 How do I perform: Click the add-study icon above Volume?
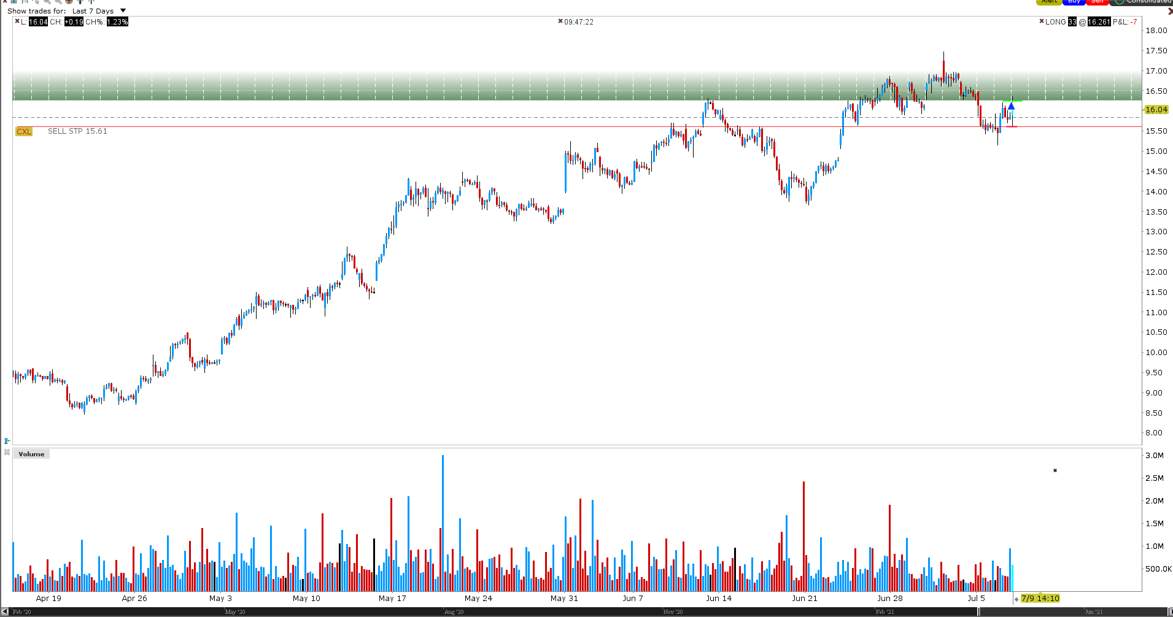pos(7,441)
